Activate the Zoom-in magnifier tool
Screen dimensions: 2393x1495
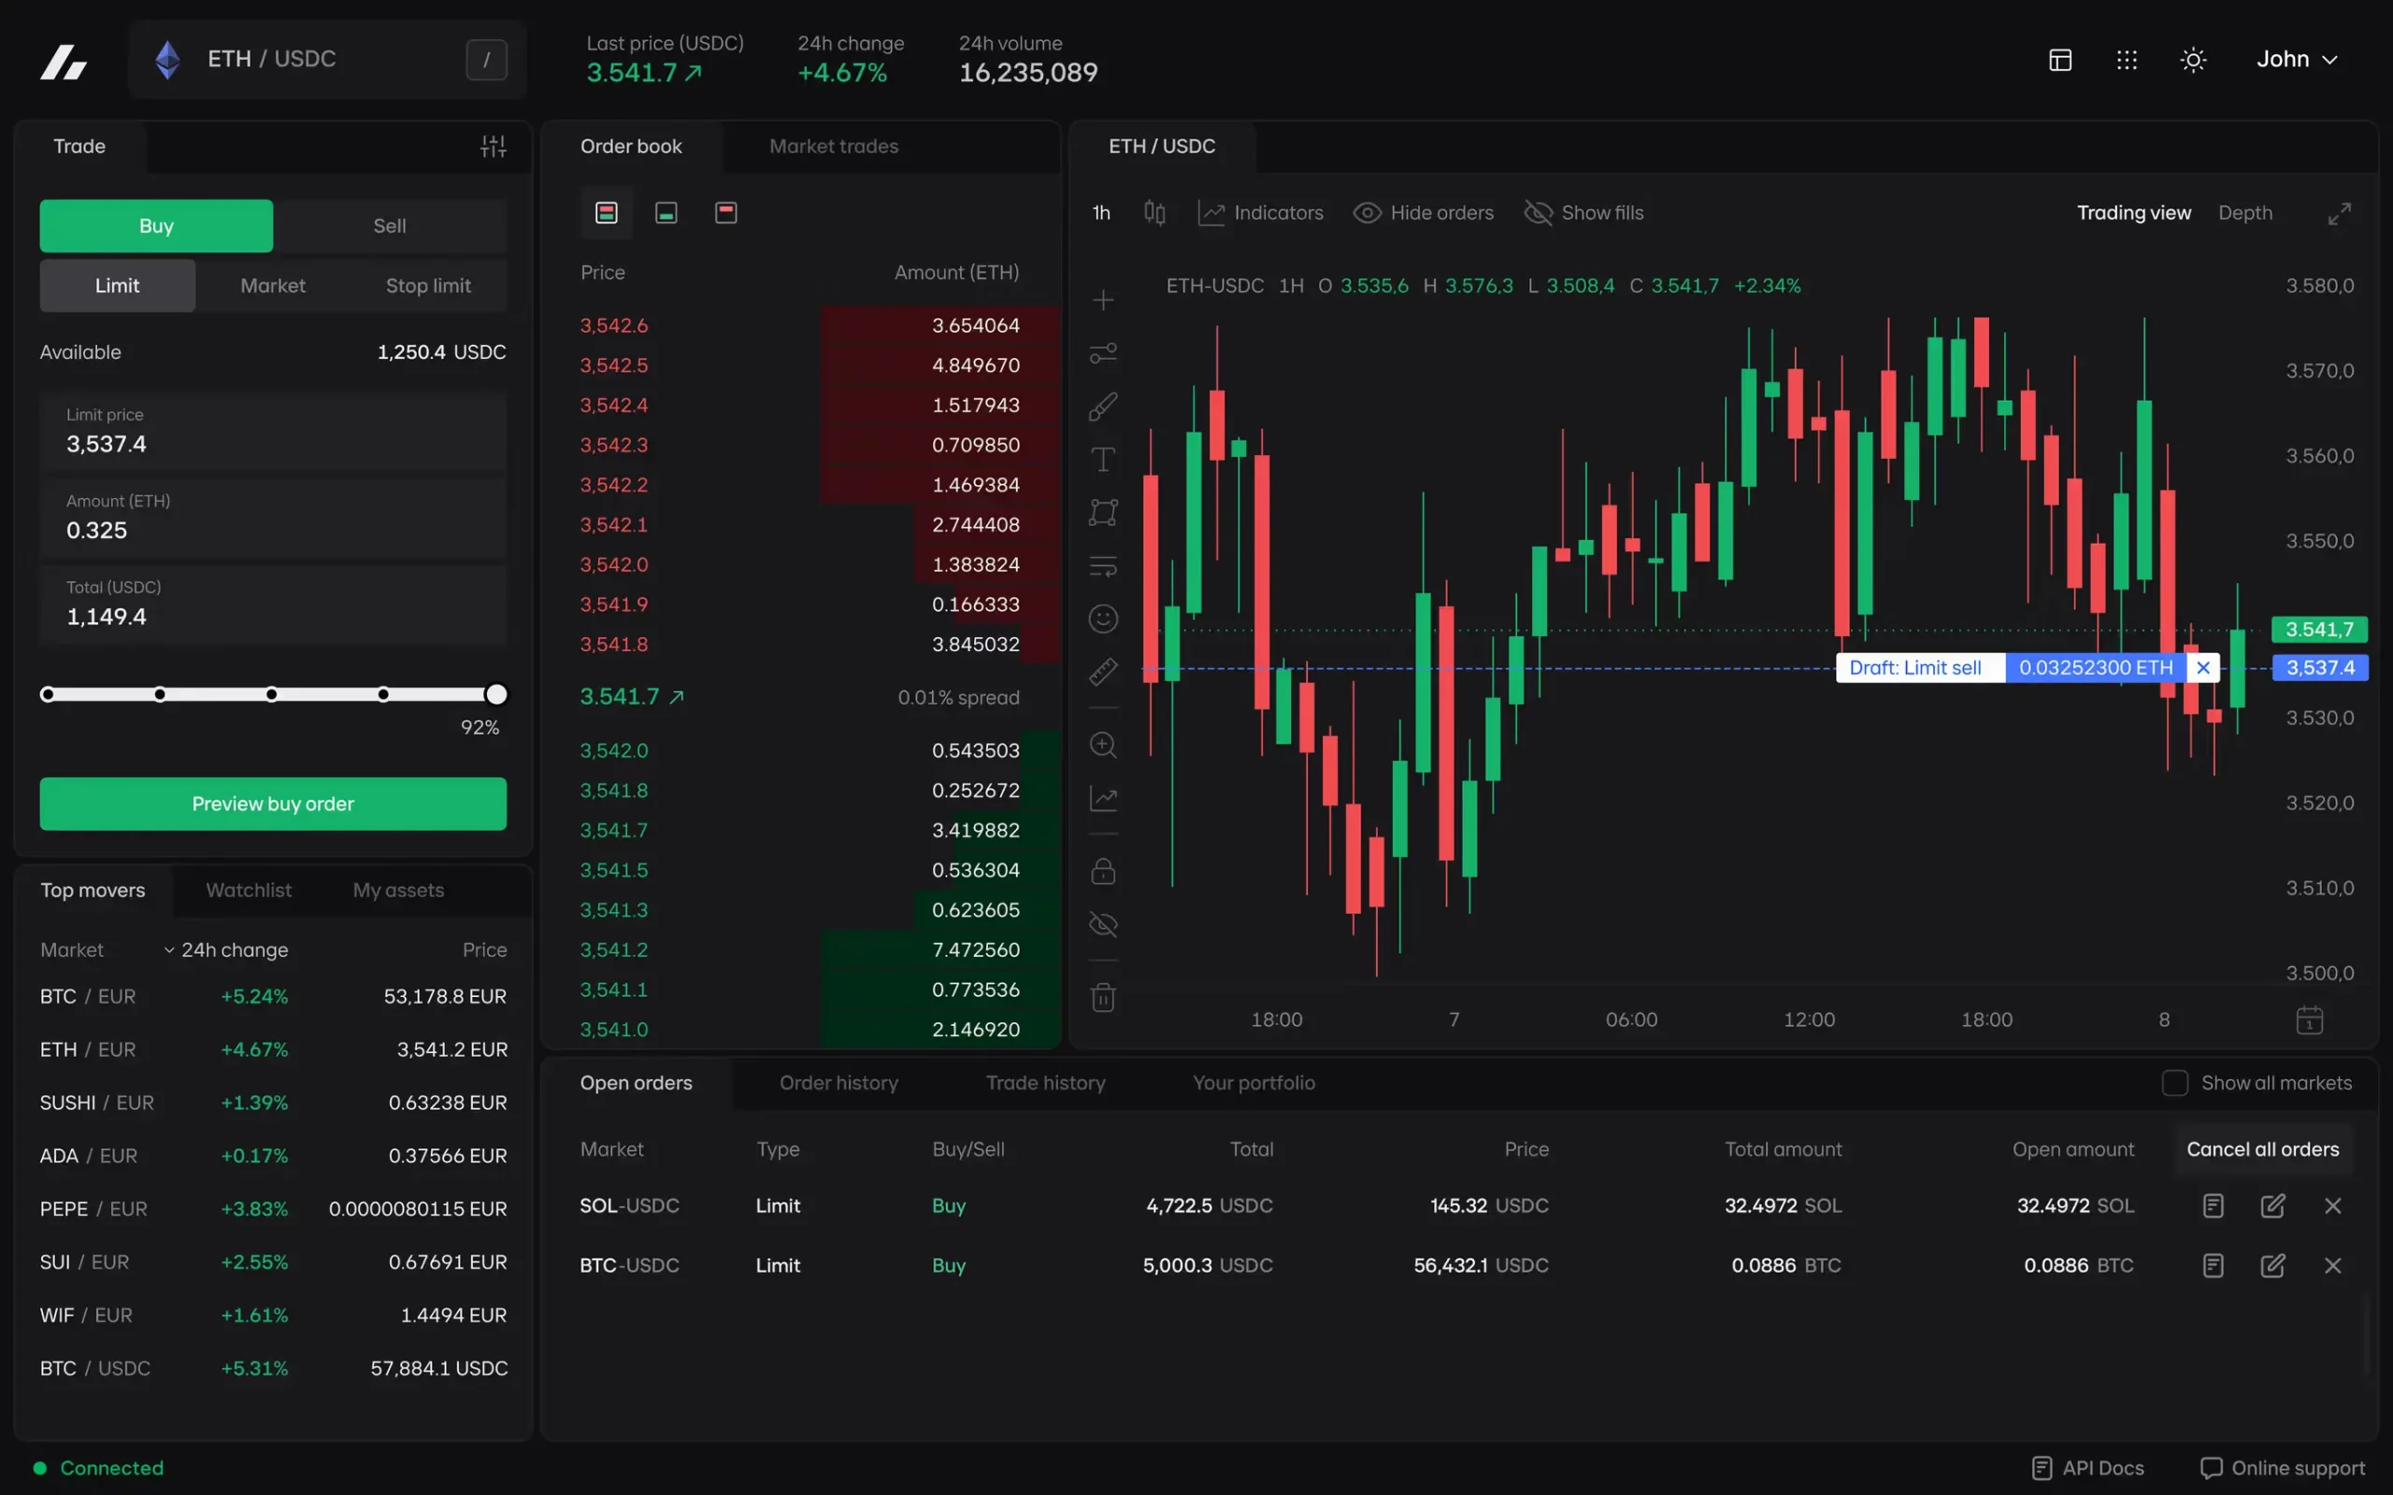click(x=1103, y=745)
